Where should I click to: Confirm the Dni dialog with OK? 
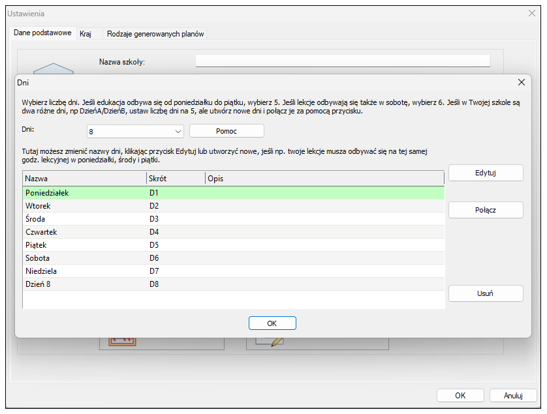click(x=272, y=323)
